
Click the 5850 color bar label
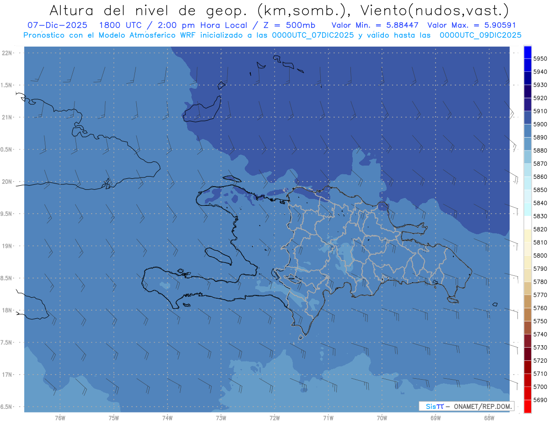tap(540, 190)
